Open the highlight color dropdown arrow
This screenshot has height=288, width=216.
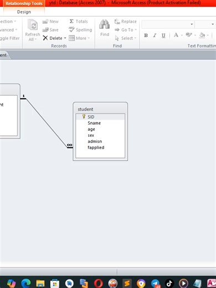[x=195, y=35]
